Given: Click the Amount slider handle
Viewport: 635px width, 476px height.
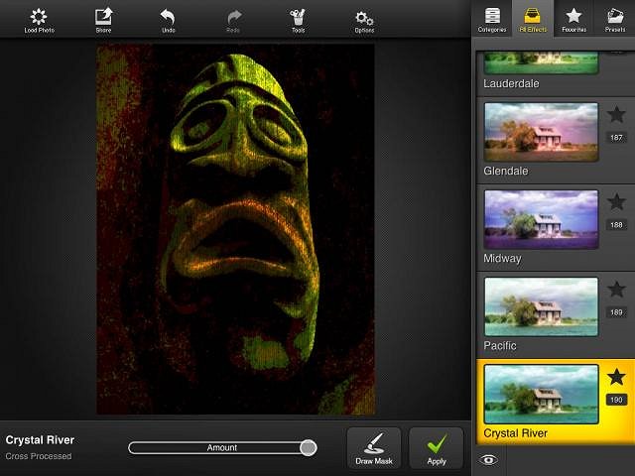Looking at the screenshot, I should click(x=308, y=448).
